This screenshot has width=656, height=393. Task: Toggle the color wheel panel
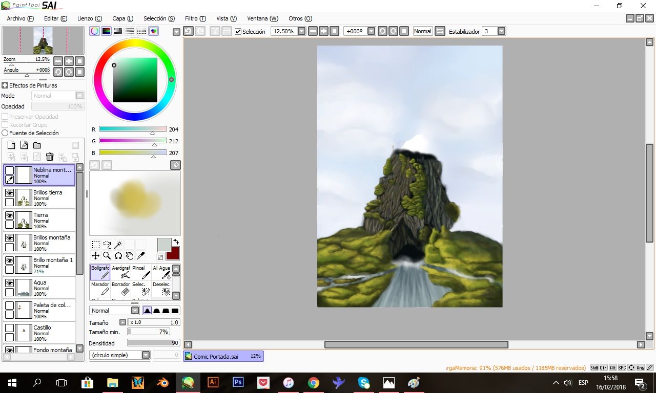click(x=94, y=31)
